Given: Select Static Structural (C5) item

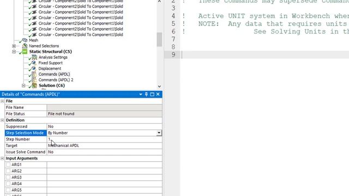Looking at the screenshot, I should (x=51, y=52).
